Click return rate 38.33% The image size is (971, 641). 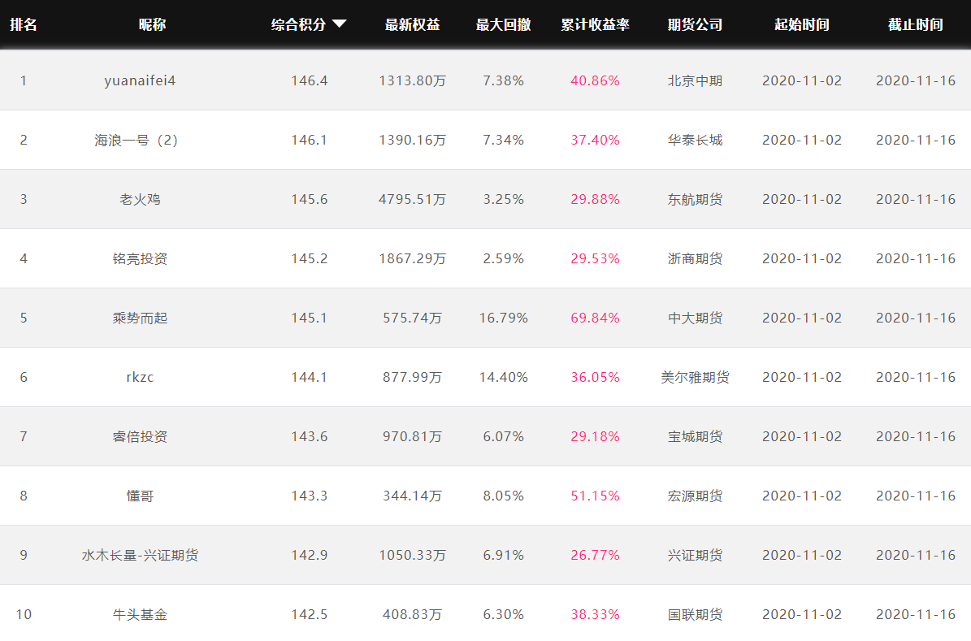click(595, 614)
